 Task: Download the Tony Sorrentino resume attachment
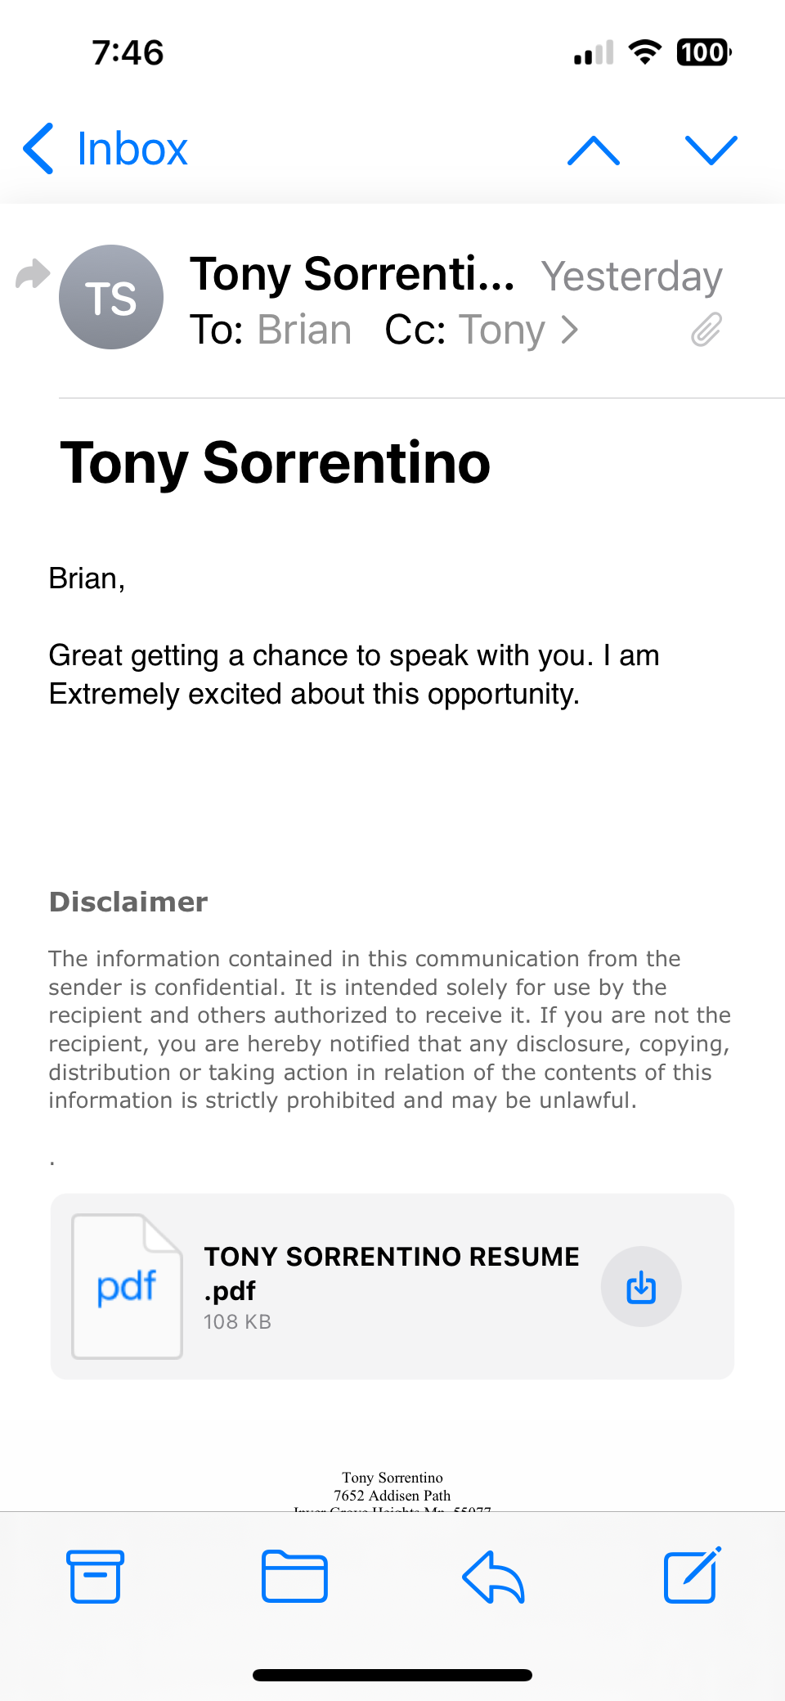click(641, 1286)
